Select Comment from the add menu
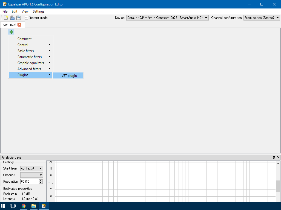The height and width of the screenshot is (210, 281). click(x=31, y=39)
